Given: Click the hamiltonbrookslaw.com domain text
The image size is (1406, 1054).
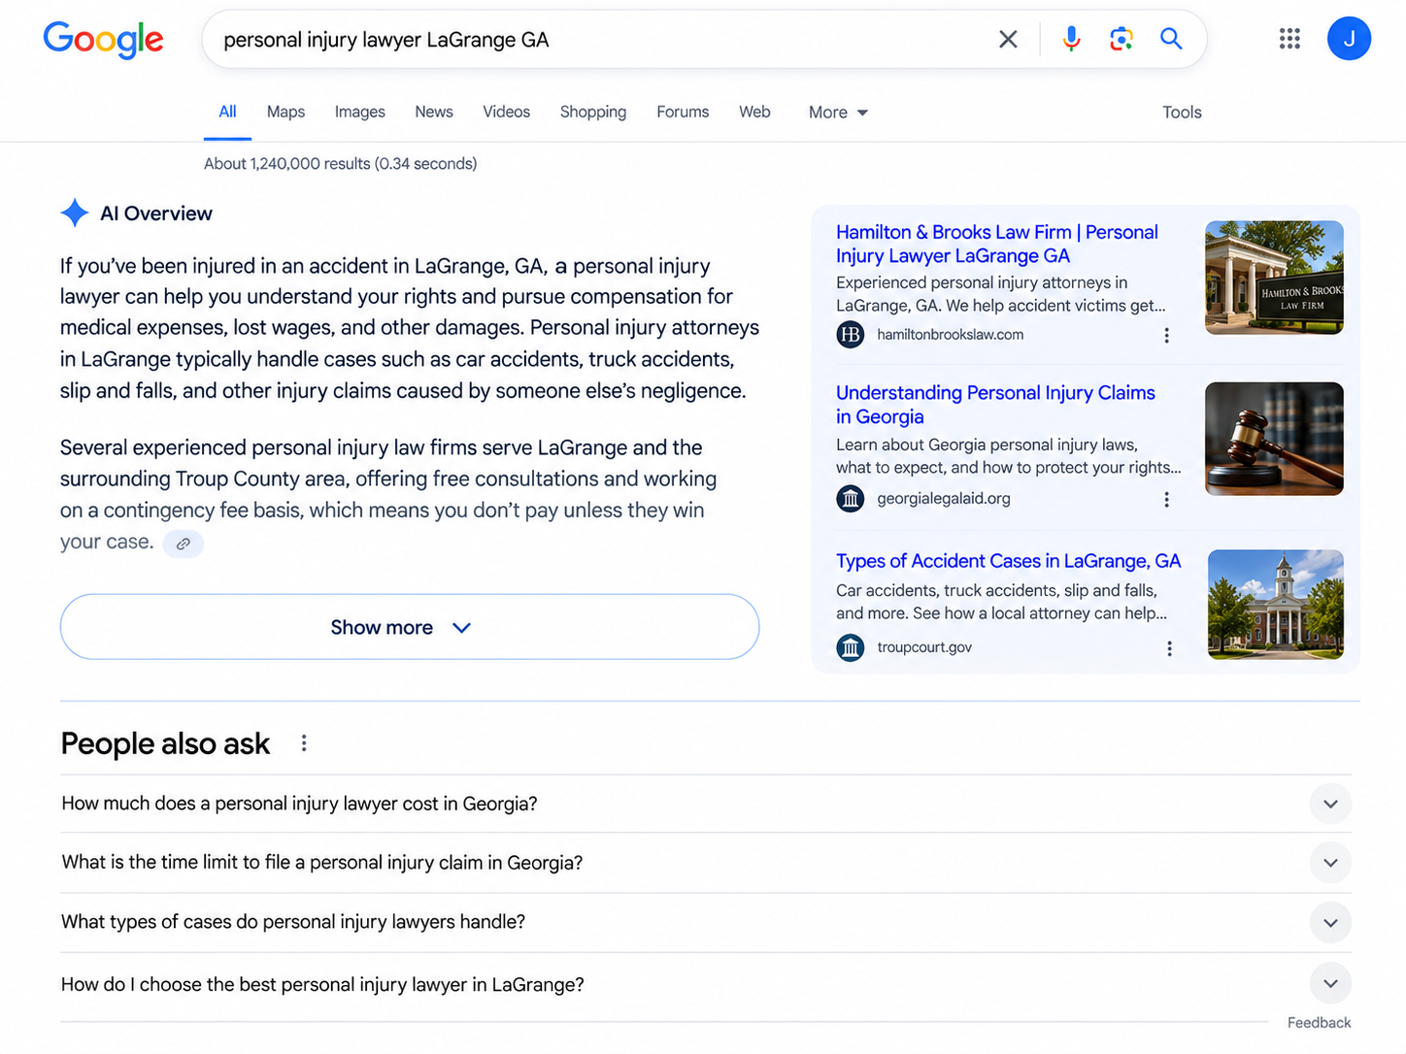Looking at the screenshot, I should 950,335.
